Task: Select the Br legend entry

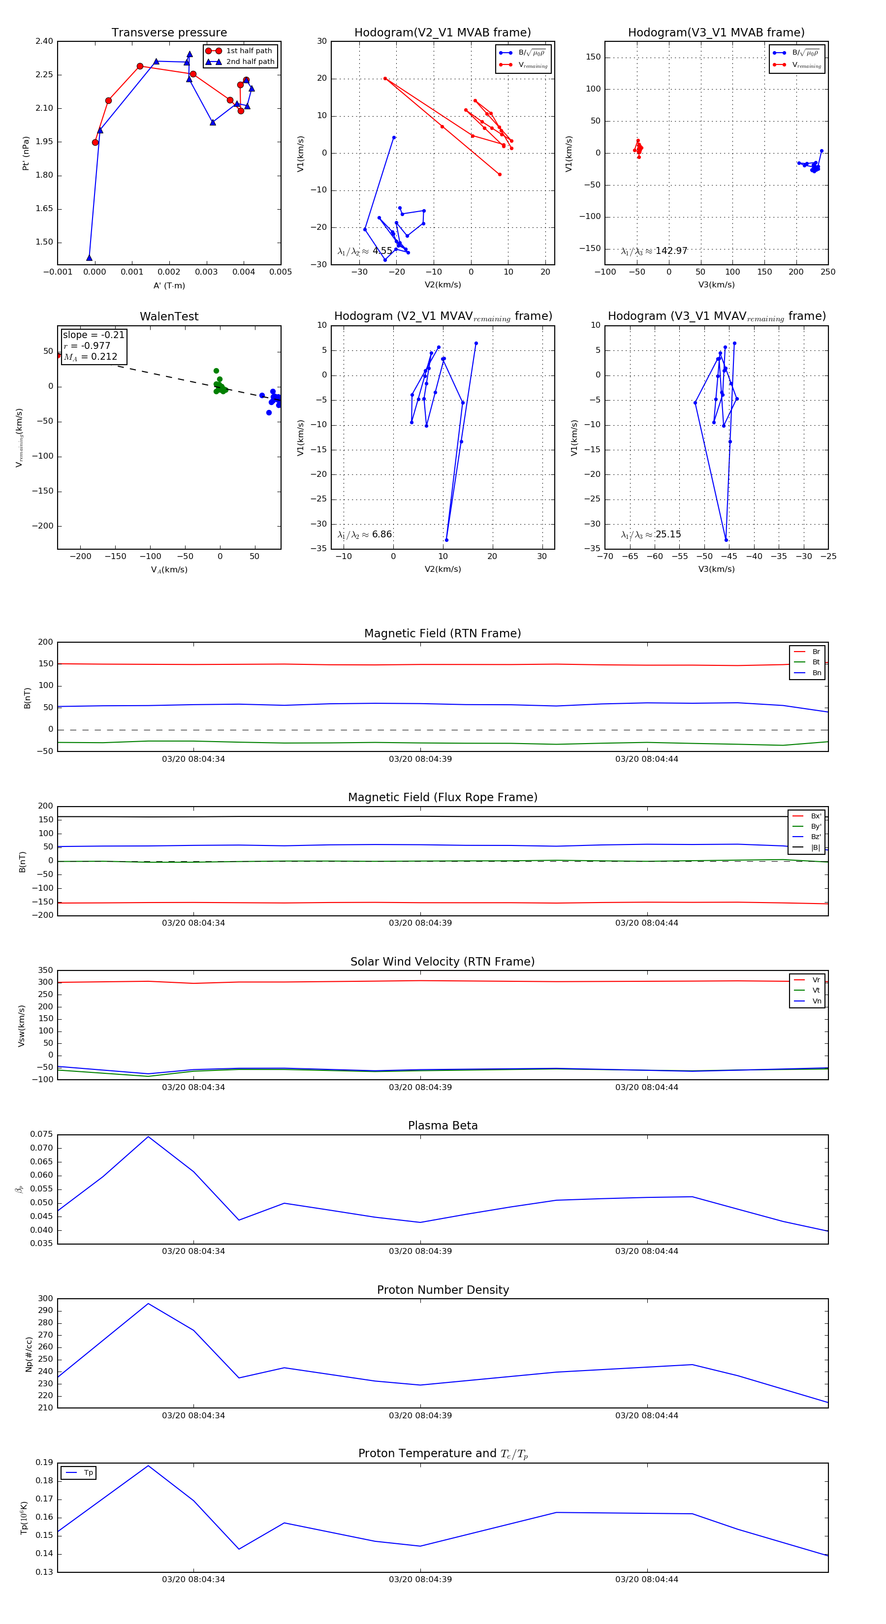Action: click(x=807, y=652)
